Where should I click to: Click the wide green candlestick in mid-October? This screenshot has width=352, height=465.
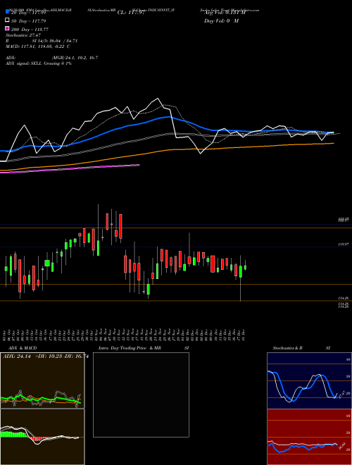coord(47,263)
